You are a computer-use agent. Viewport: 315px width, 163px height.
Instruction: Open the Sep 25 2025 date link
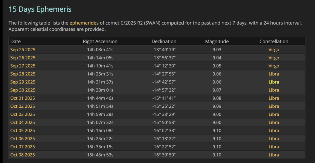pos(23,50)
